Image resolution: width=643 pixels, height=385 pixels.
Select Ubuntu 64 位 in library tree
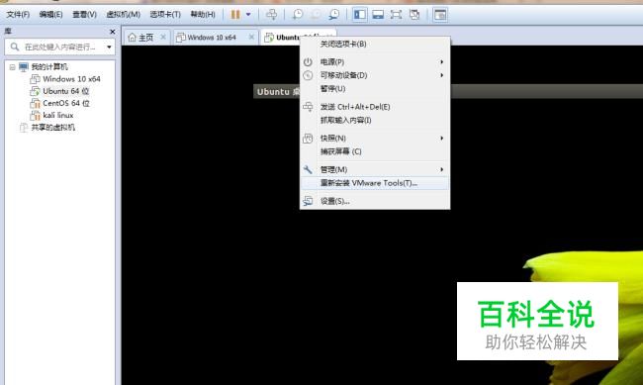[x=65, y=91]
